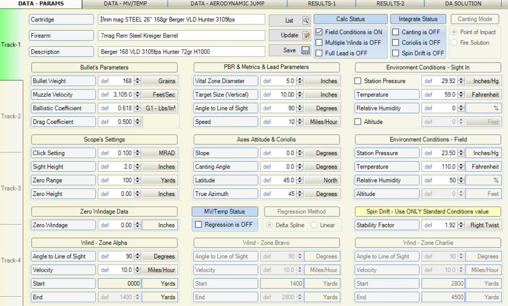The width and height of the screenshot is (508, 306).
Task: Click Zone Alpha Angle to Line value
Action: coord(122,256)
